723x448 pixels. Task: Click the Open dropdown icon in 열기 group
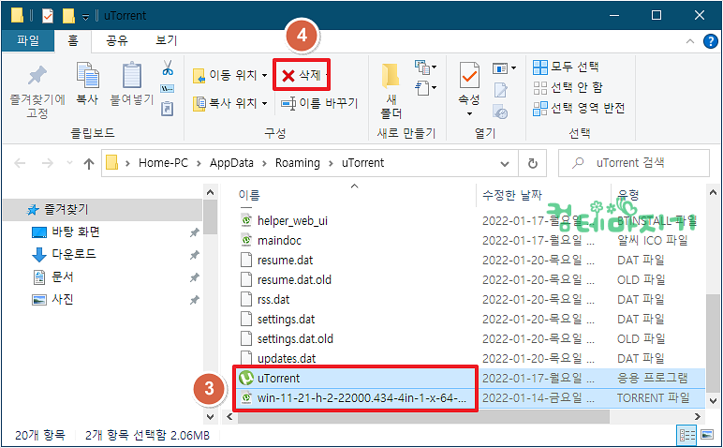[x=504, y=68]
